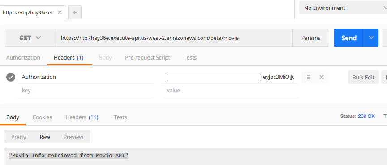Image resolution: width=387 pixels, height=165 pixels.
Task: Click the 200 OK status text
Action: (x=366, y=116)
